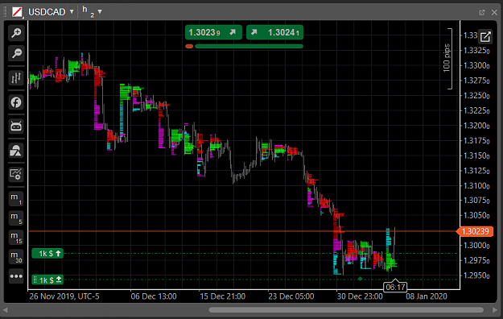Click the 1.3250 price axis label
The height and width of the screenshot is (319, 503).
point(476,96)
